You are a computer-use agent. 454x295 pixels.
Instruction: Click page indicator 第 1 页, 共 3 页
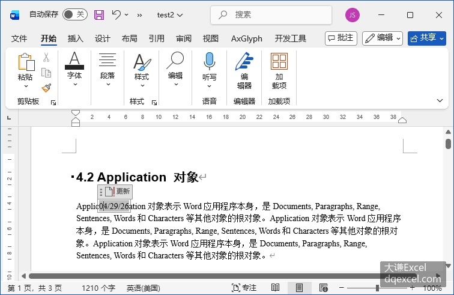pos(35,288)
